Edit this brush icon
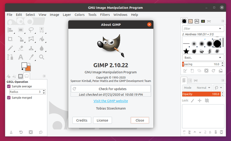231x141 pixels. (185, 71)
